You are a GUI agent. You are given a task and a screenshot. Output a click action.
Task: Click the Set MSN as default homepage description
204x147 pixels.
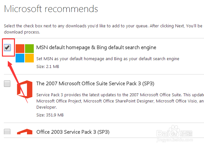(x=108, y=59)
